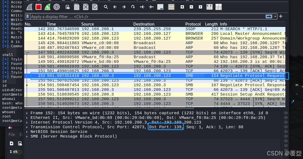Image resolution: width=303 pixels, height=159 pixels.
Task: Select packet 142 SSDP M-SEARCH row
Action: click(x=155, y=29)
